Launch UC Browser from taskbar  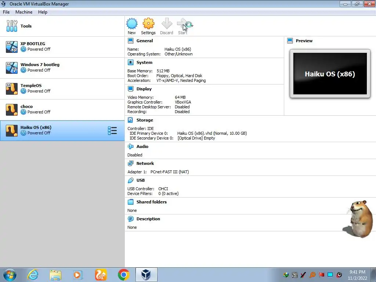[101, 275]
